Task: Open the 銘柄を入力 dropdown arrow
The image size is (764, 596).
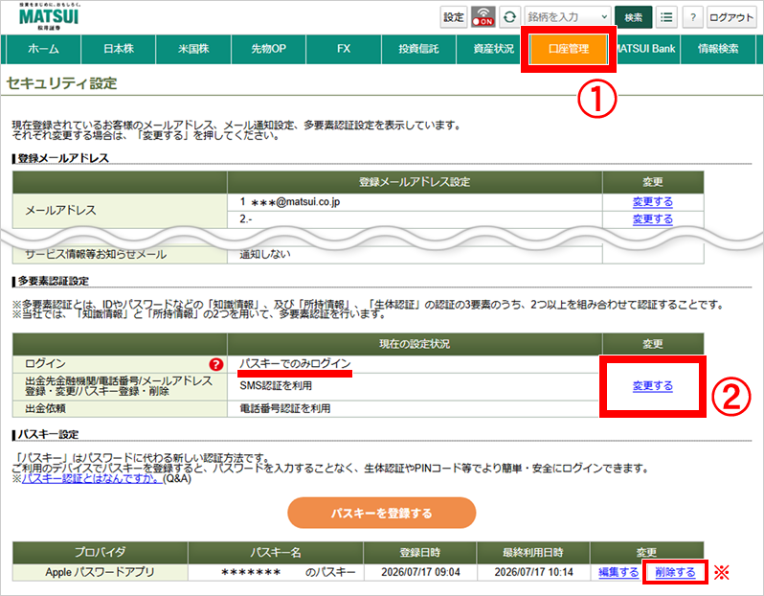Action: click(604, 17)
